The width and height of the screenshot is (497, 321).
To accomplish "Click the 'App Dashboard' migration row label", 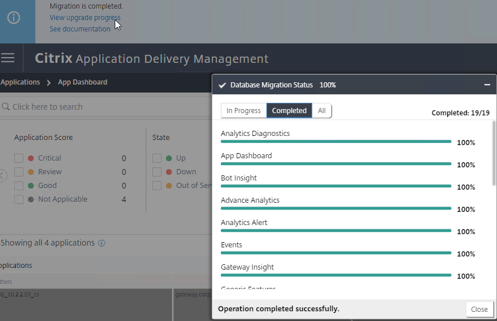I will pos(247,156).
